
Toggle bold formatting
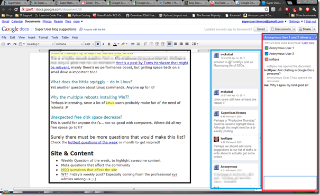pyautogui.click(x=98, y=44)
